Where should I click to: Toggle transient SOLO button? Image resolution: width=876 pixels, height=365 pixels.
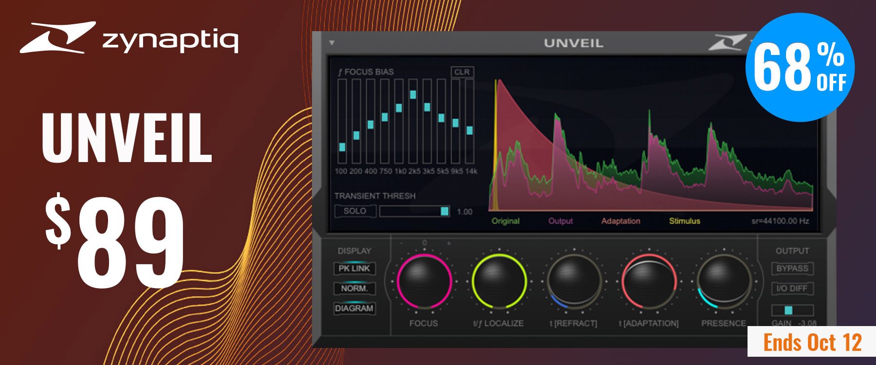tap(355, 211)
